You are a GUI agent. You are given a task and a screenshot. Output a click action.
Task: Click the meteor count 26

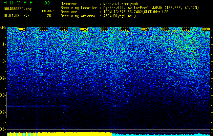click(49, 16)
